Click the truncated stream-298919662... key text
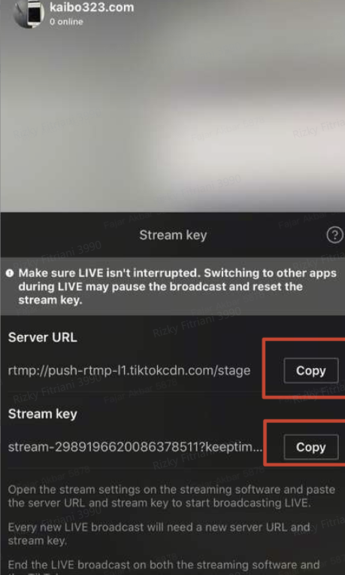The height and width of the screenshot is (575, 345). pos(135,447)
